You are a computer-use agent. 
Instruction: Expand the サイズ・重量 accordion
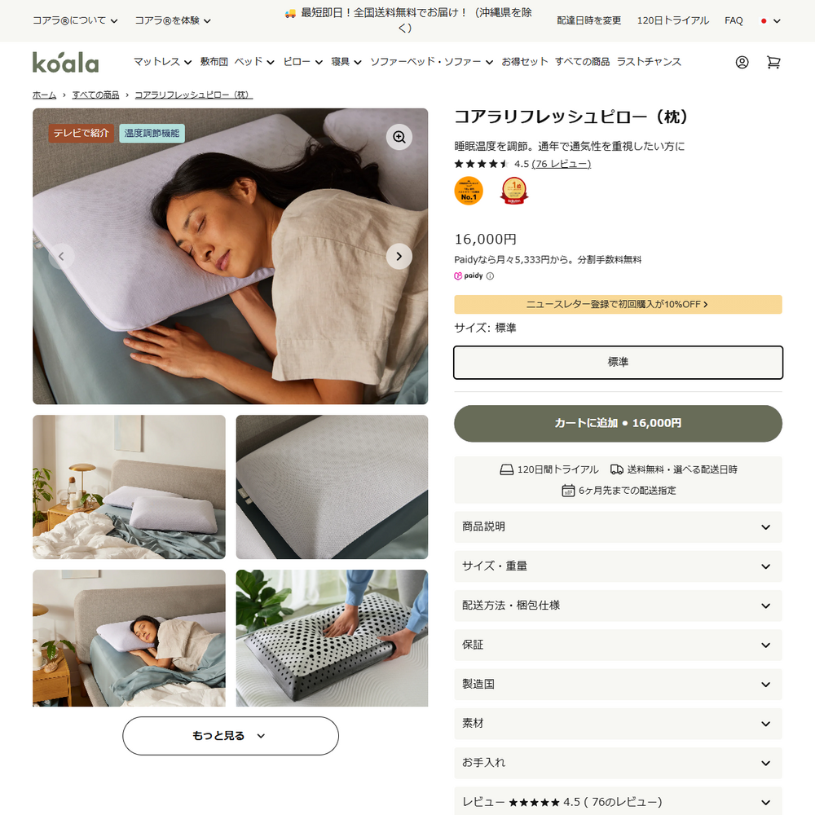(x=618, y=566)
